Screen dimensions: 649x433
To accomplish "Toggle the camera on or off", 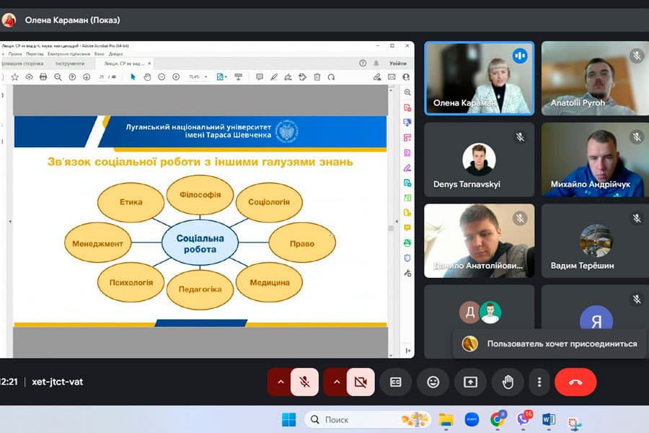I will coord(361,382).
